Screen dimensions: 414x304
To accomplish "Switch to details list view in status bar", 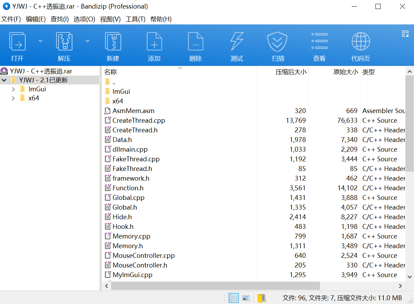I will click(x=234, y=298).
